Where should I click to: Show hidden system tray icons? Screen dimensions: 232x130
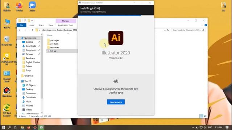pos(192,127)
